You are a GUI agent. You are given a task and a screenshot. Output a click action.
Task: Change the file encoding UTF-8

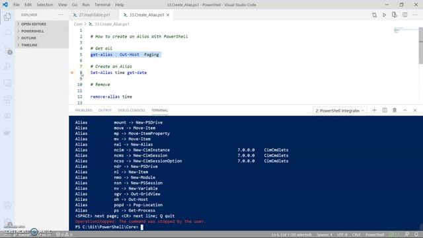click(342, 235)
